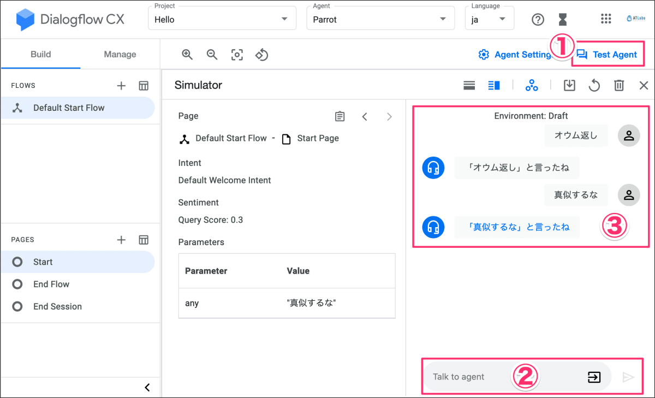Image resolution: width=655 pixels, height=398 pixels.
Task: Click the send message arrow
Action: pos(628,377)
